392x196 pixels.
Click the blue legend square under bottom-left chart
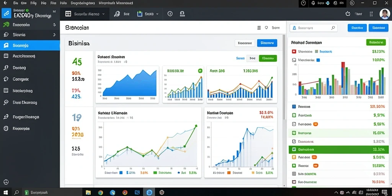click(121, 173)
